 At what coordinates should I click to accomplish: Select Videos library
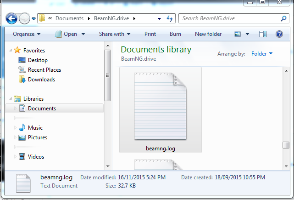36,157
